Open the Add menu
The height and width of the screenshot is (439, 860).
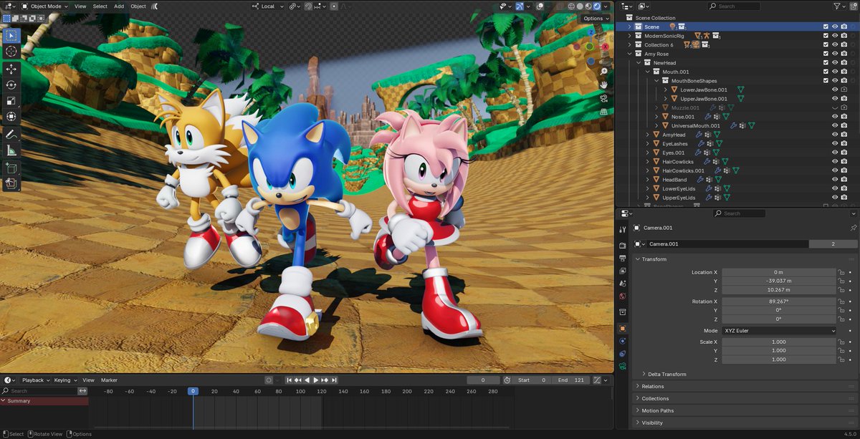point(119,6)
